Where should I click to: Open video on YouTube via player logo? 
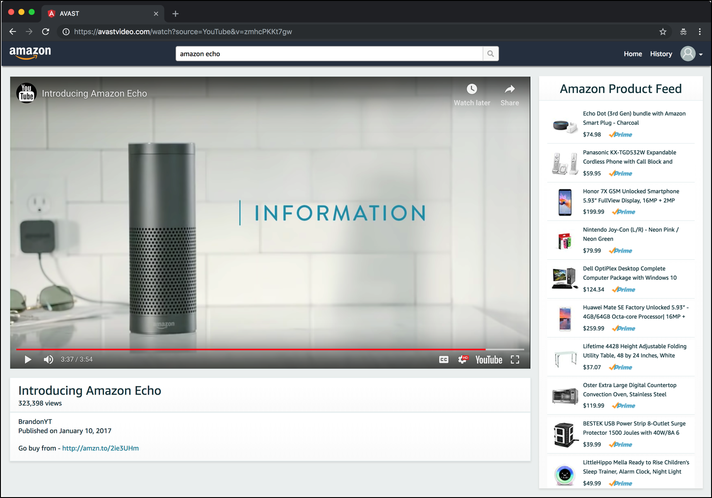coord(489,360)
